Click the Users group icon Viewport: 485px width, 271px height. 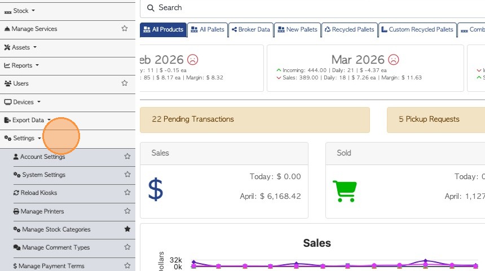coord(8,83)
